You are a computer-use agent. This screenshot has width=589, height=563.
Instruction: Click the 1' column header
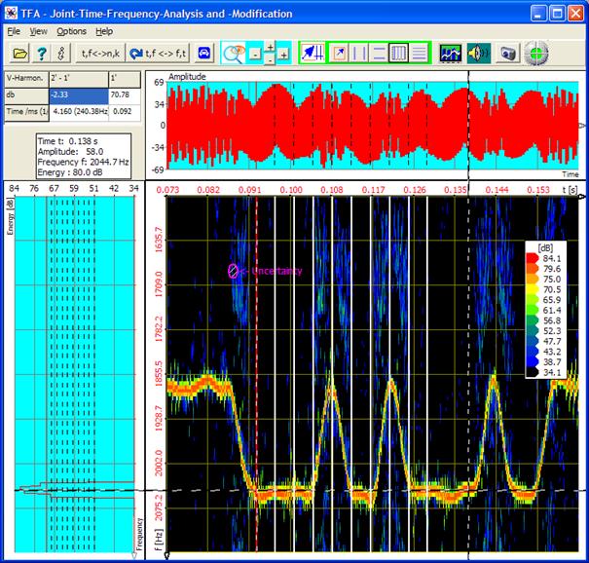coord(125,79)
